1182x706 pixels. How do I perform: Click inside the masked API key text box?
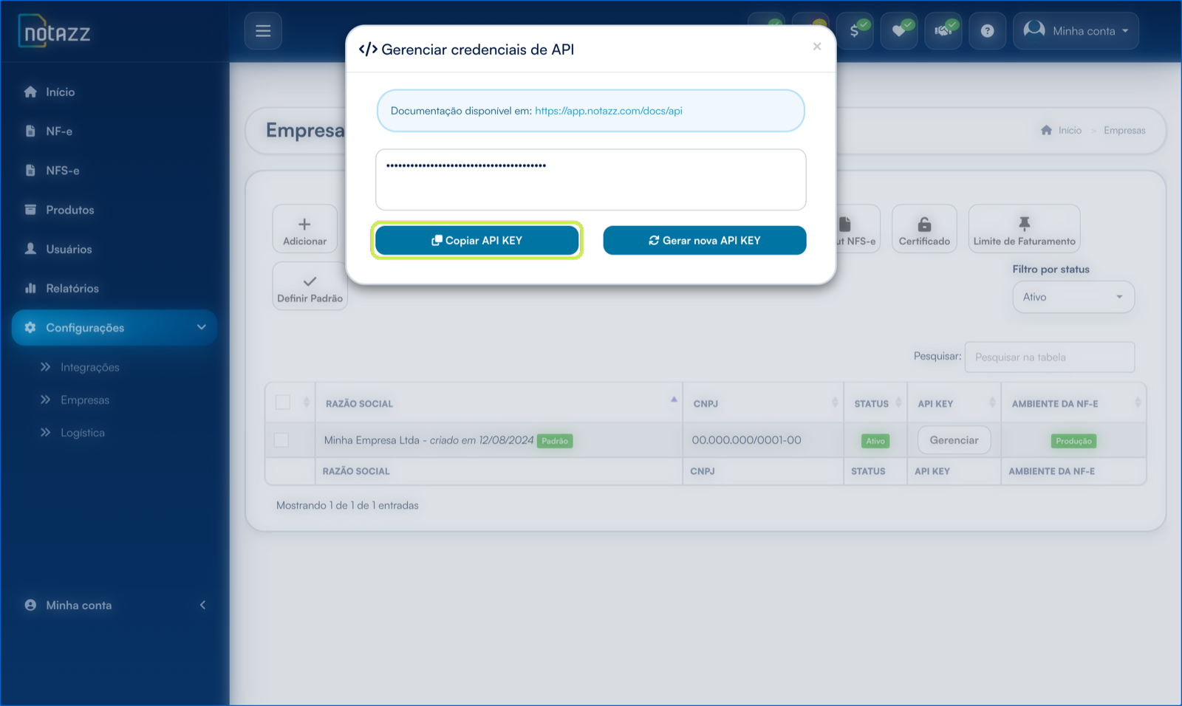[590, 179]
